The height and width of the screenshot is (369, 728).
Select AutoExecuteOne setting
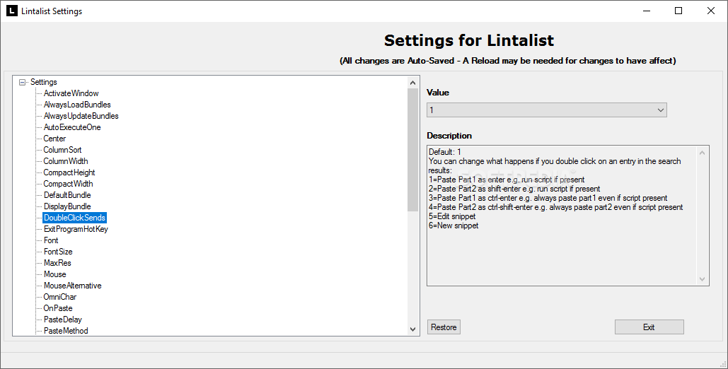click(72, 127)
